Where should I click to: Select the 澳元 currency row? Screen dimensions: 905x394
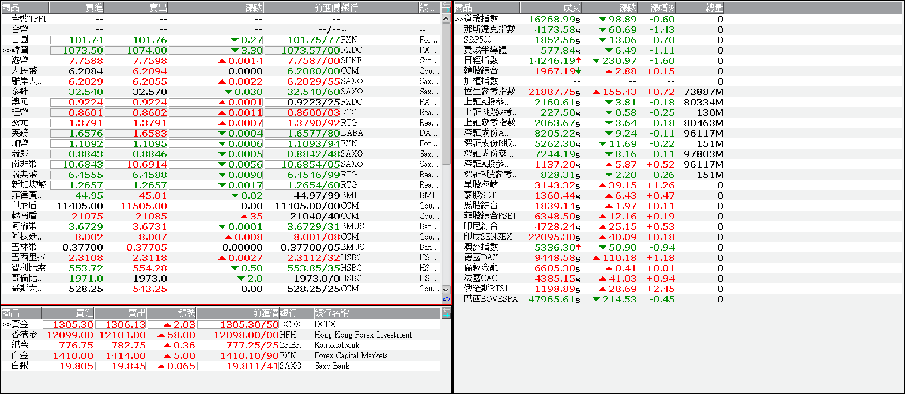pos(221,102)
